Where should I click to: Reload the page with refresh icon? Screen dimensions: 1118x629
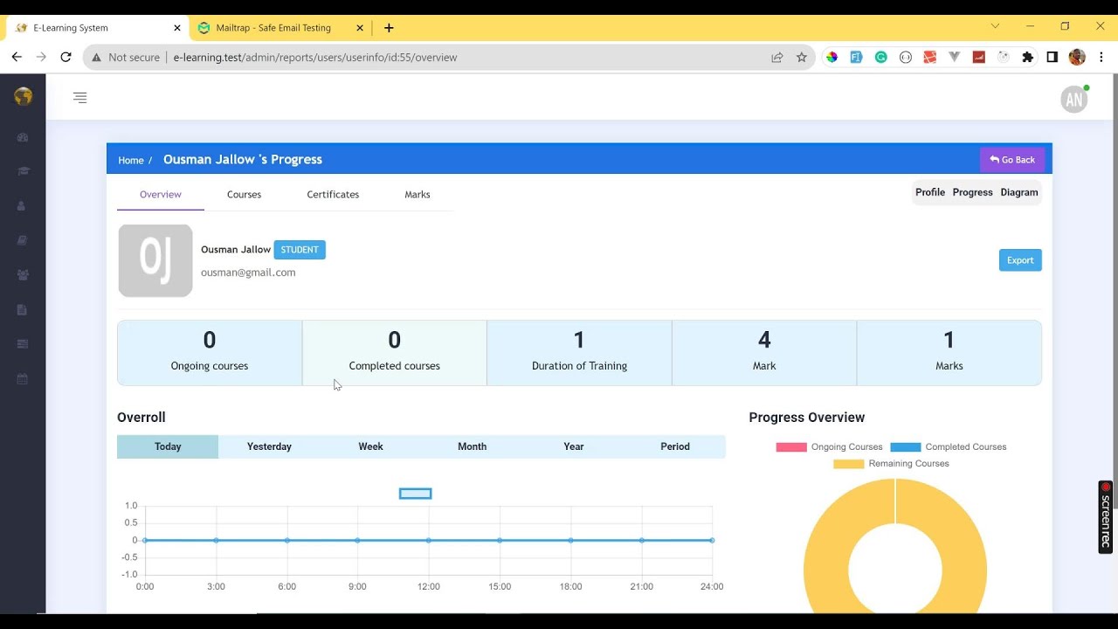coord(66,57)
